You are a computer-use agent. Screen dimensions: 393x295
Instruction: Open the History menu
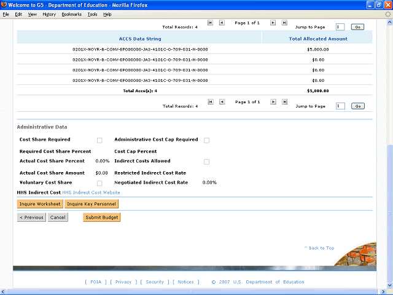(x=49, y=14)
